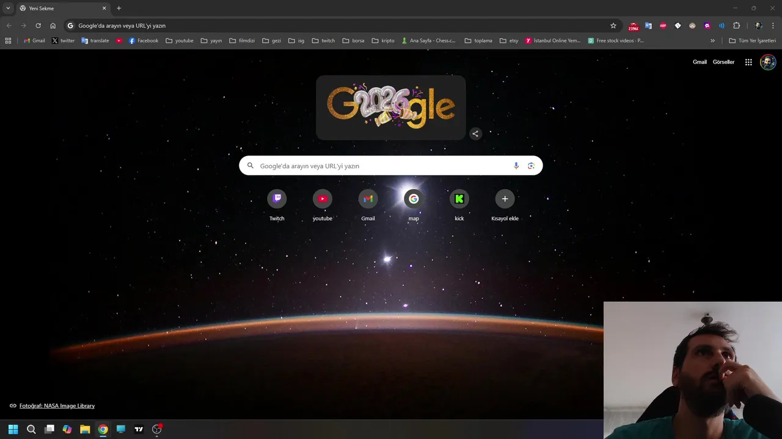Viewport: 782px width, 439px height.
Task: Open the translate bookmark
Action: (x=95, y=41)
